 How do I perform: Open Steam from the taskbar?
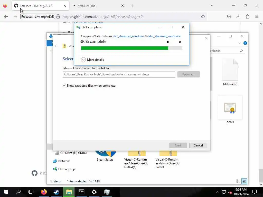(56, 192)
